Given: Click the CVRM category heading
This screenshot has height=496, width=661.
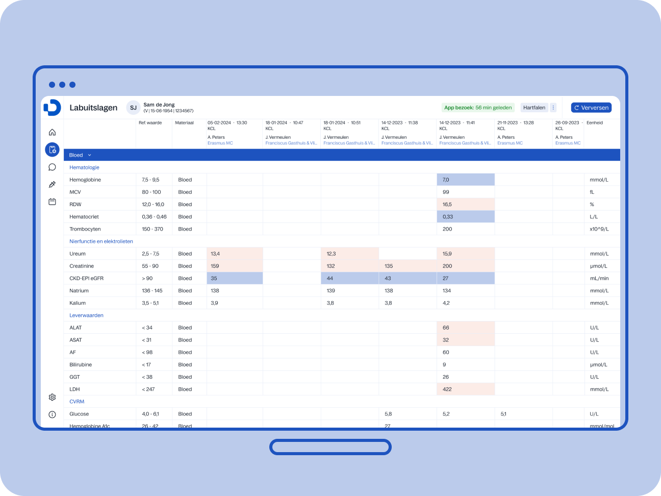Looking at the screenshot, I should pyautogui.click(x=77, y=402).
